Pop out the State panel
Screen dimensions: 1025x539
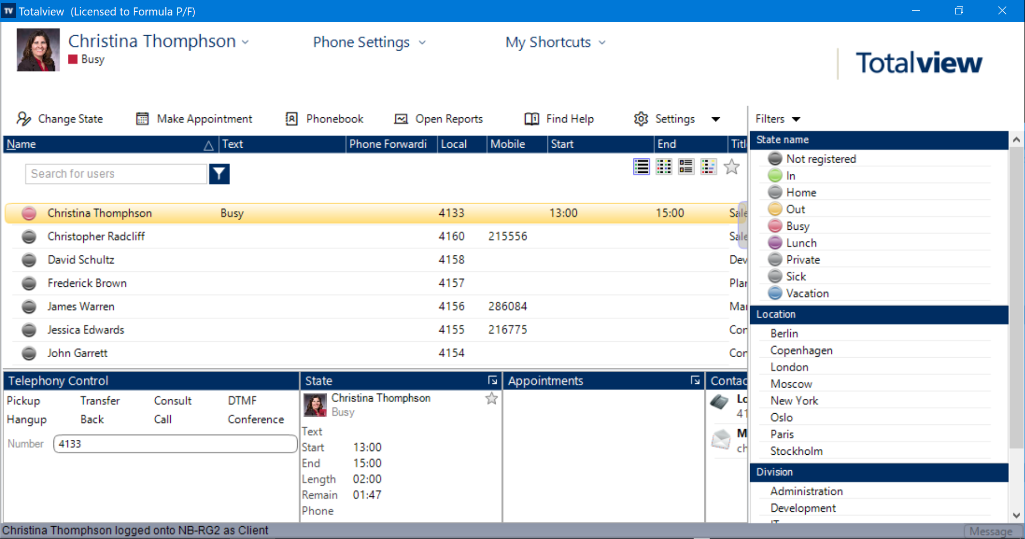pyautogui.click(x=492, y=380)
